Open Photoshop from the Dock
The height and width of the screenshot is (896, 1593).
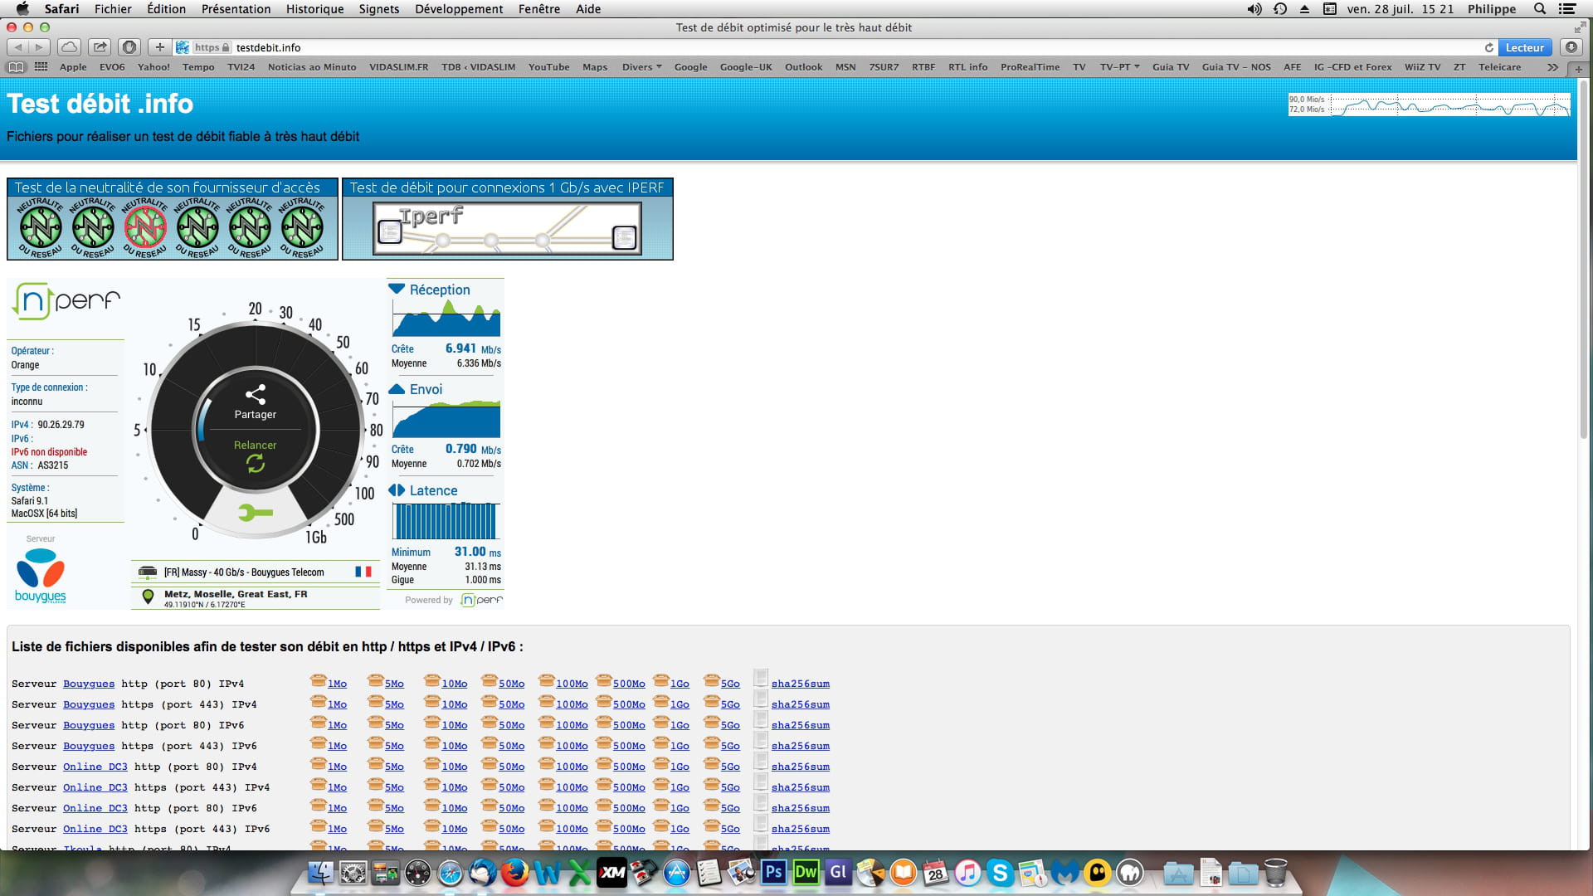(773, 873)
